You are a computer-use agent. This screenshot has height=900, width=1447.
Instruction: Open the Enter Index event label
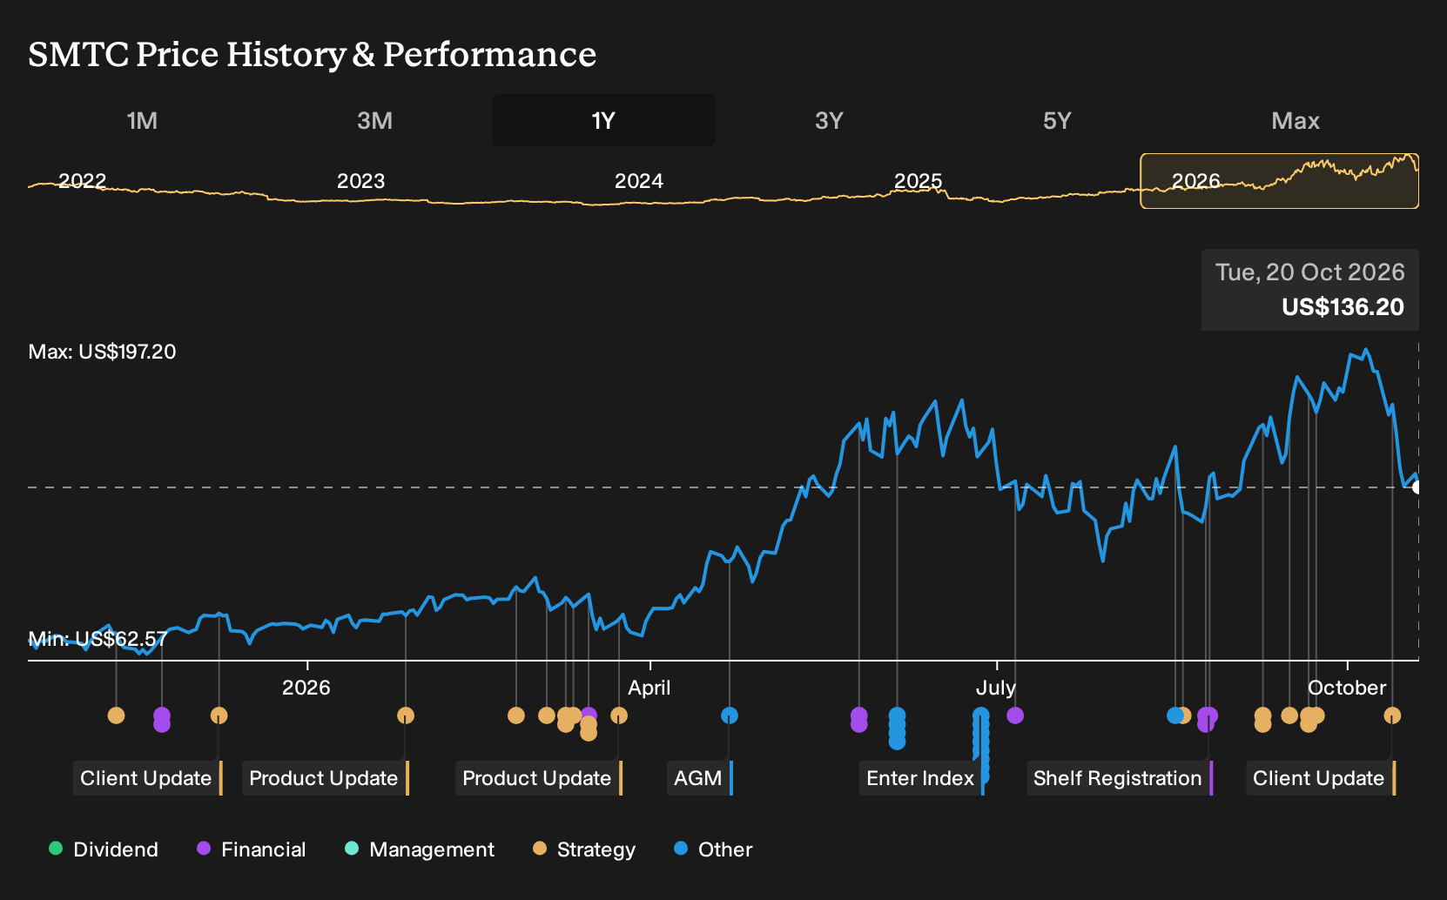coord(921,778)
